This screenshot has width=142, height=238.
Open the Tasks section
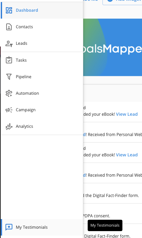(42, 60)
